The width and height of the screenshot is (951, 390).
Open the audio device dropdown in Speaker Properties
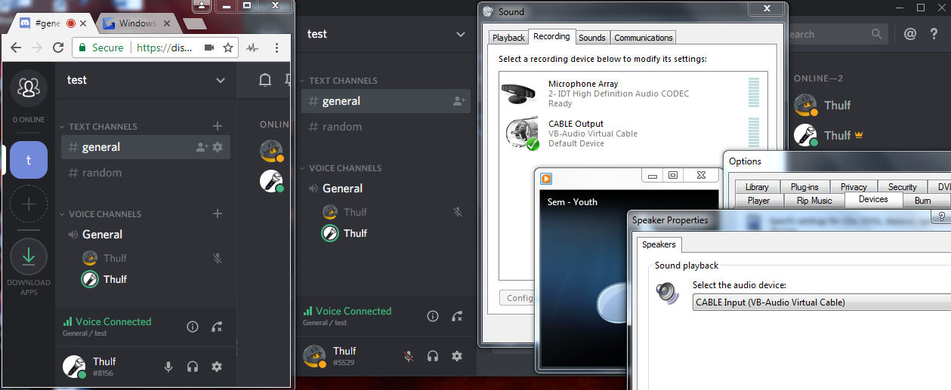click(822, 302)
